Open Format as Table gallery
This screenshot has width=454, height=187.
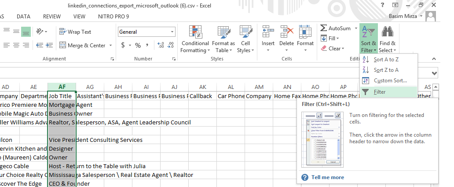[x=223, y=39]
